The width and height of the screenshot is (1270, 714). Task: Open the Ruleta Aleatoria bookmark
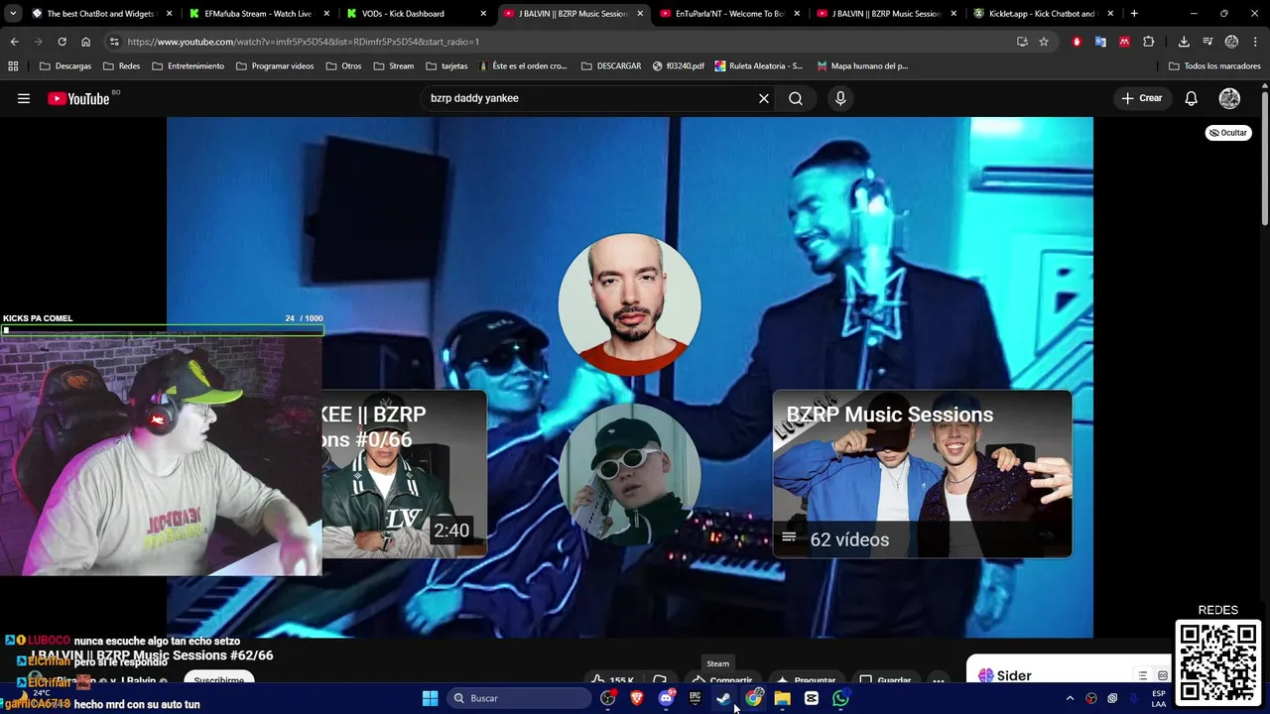[759, 66]
